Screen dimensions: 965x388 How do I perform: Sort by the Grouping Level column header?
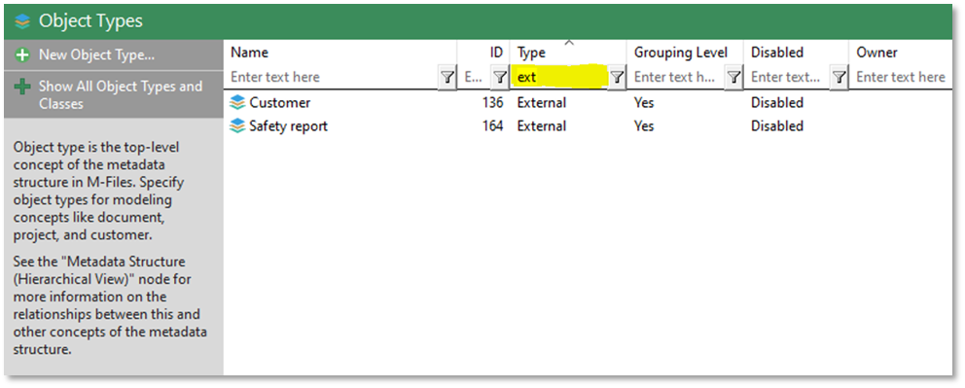pyautogui.click(x=681, y=53)
